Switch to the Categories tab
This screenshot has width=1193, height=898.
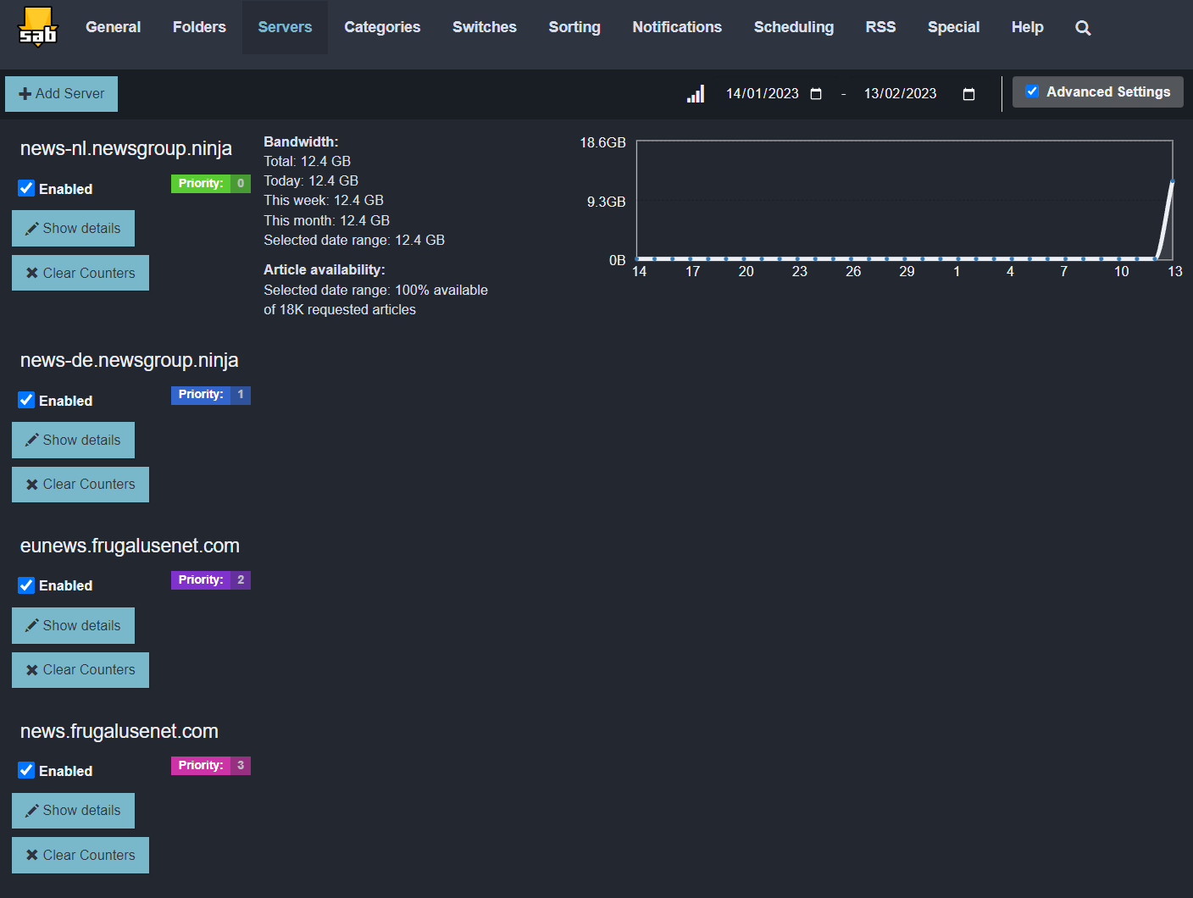[382, 27]
